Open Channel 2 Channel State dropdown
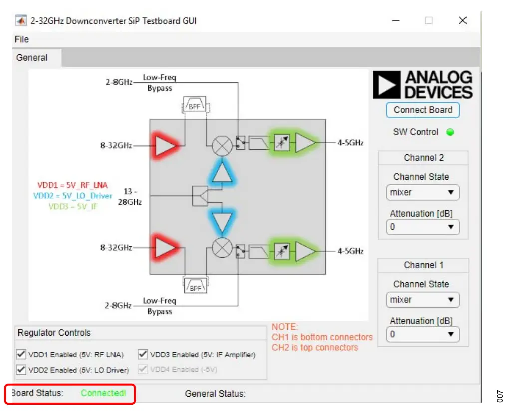Screen dimensions: 506x411 click(422, 192)
